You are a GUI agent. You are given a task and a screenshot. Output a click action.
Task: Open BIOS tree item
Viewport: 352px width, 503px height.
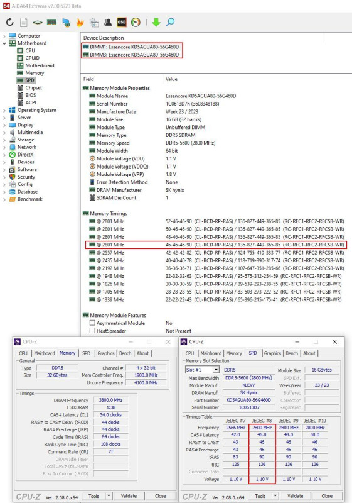pos(31,95)
